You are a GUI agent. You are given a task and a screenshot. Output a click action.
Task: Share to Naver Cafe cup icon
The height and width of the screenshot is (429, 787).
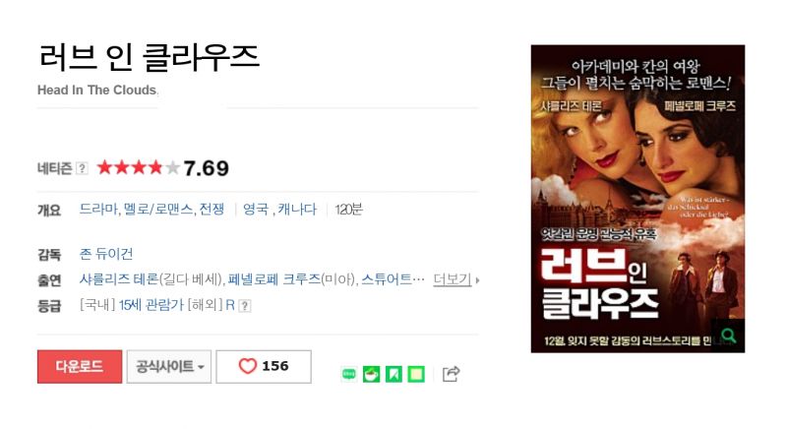[x=372, y=374]
